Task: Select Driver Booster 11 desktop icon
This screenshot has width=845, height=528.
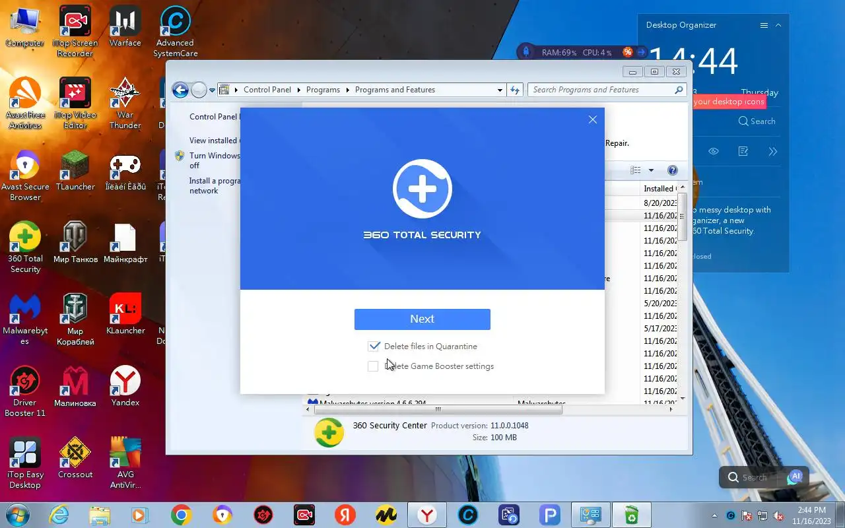Action: tap(25, 391)
